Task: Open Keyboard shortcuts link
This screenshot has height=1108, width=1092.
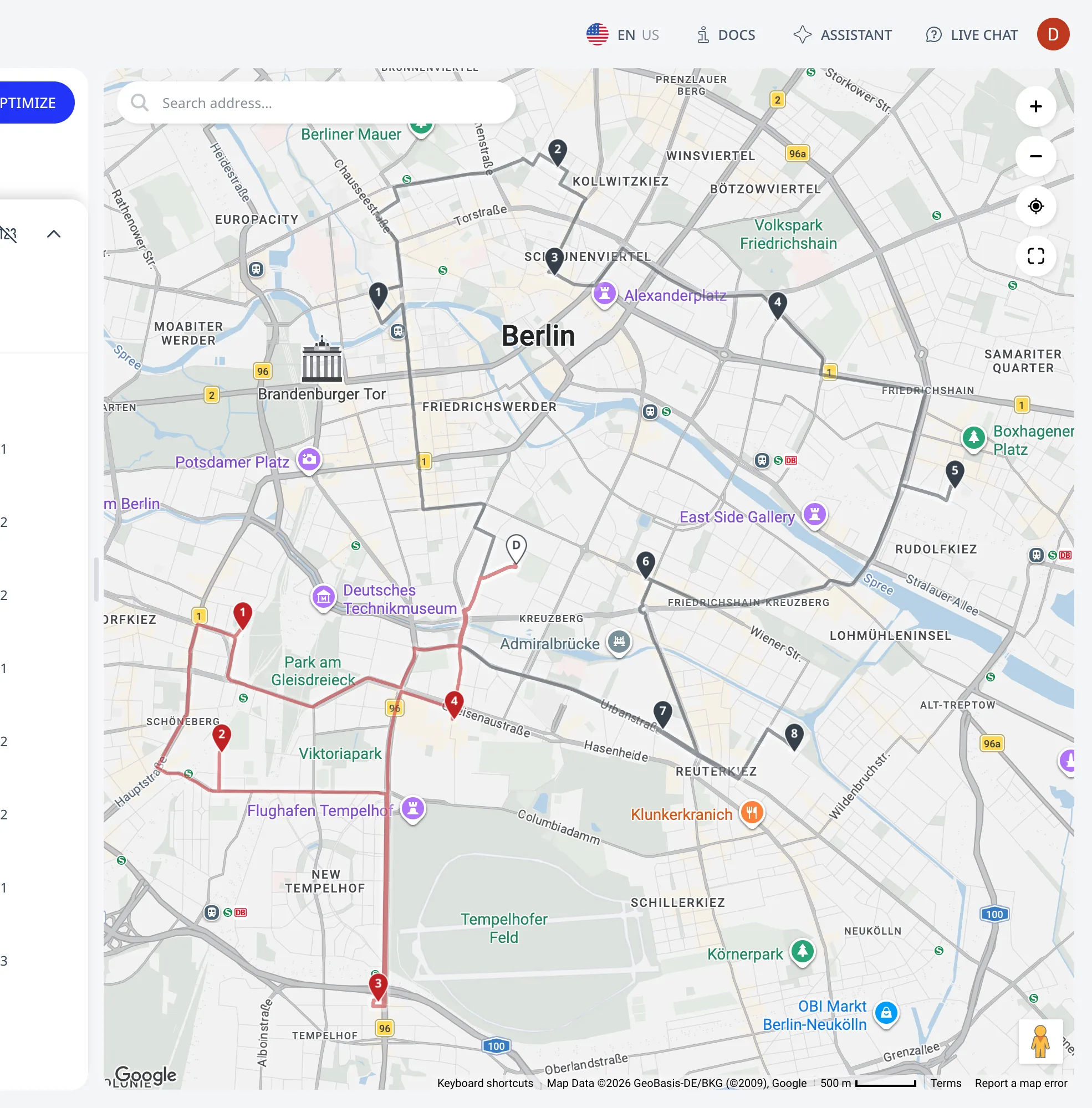Action: 484,1083
